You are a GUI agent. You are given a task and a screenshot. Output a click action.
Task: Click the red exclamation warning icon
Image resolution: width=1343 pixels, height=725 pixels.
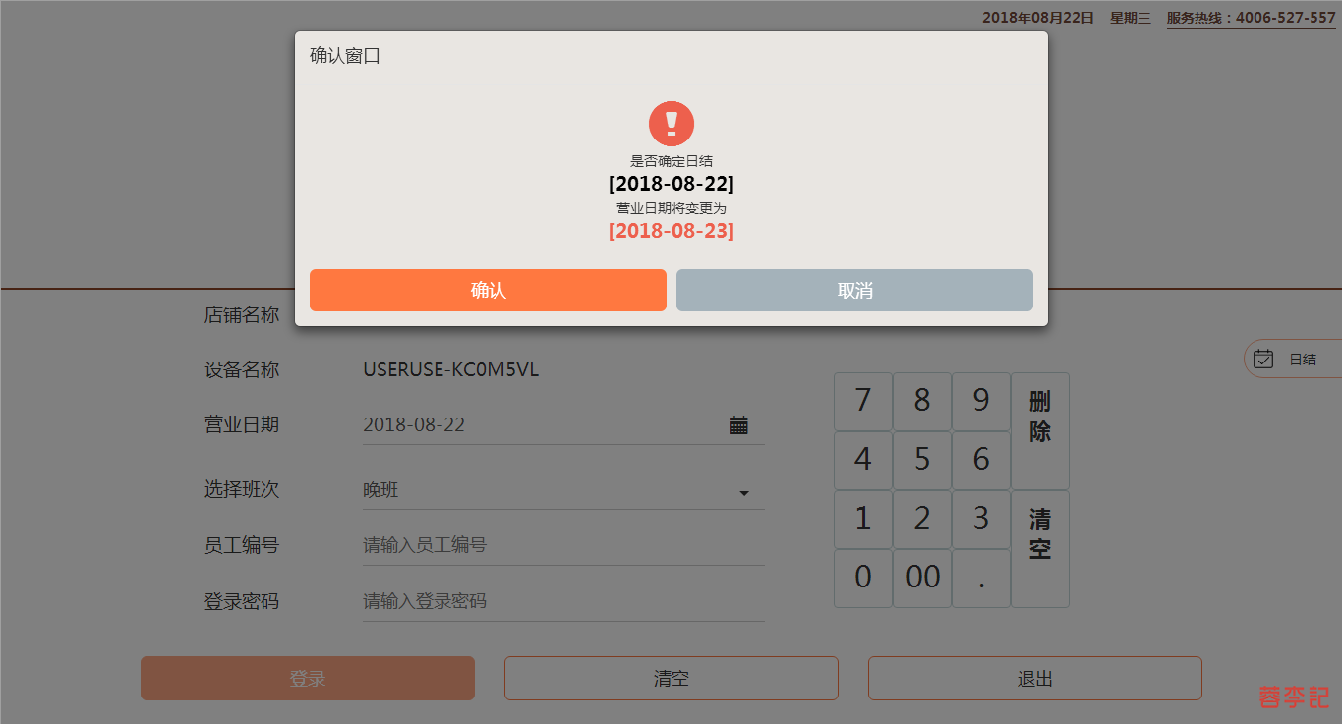click(x=671, y=124)
